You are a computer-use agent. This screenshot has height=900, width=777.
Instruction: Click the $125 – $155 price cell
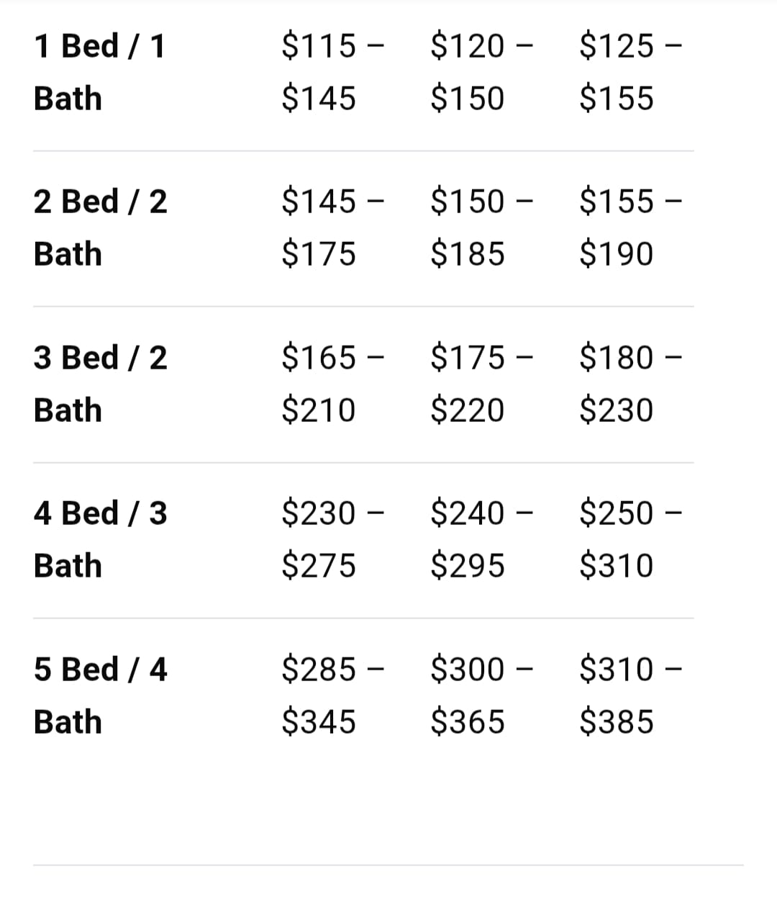point(631,72)
